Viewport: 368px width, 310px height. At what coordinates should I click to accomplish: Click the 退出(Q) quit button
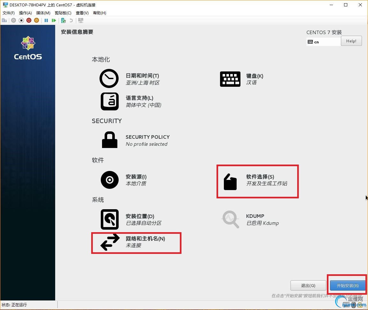click(308, 285)
